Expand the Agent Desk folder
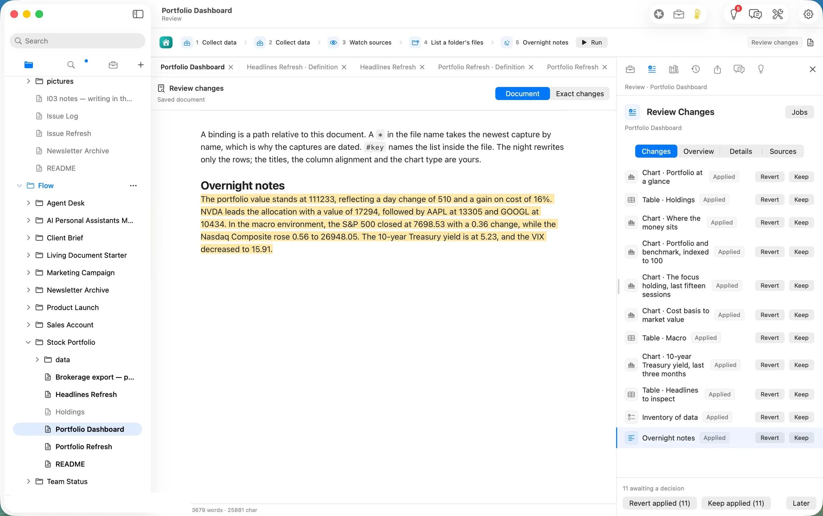Viewport: 823px width, 516px height. [x=28, y=203]
